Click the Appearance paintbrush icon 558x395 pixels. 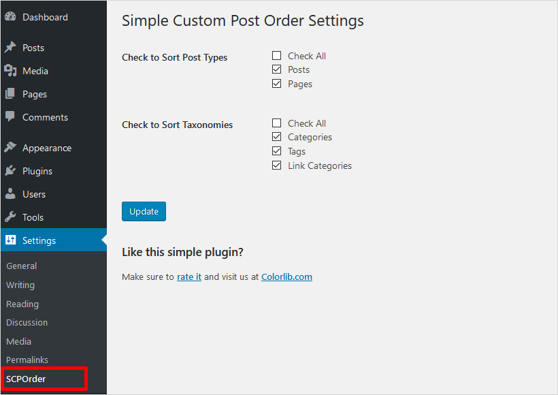pyautogui.click(x=10, y=148)
